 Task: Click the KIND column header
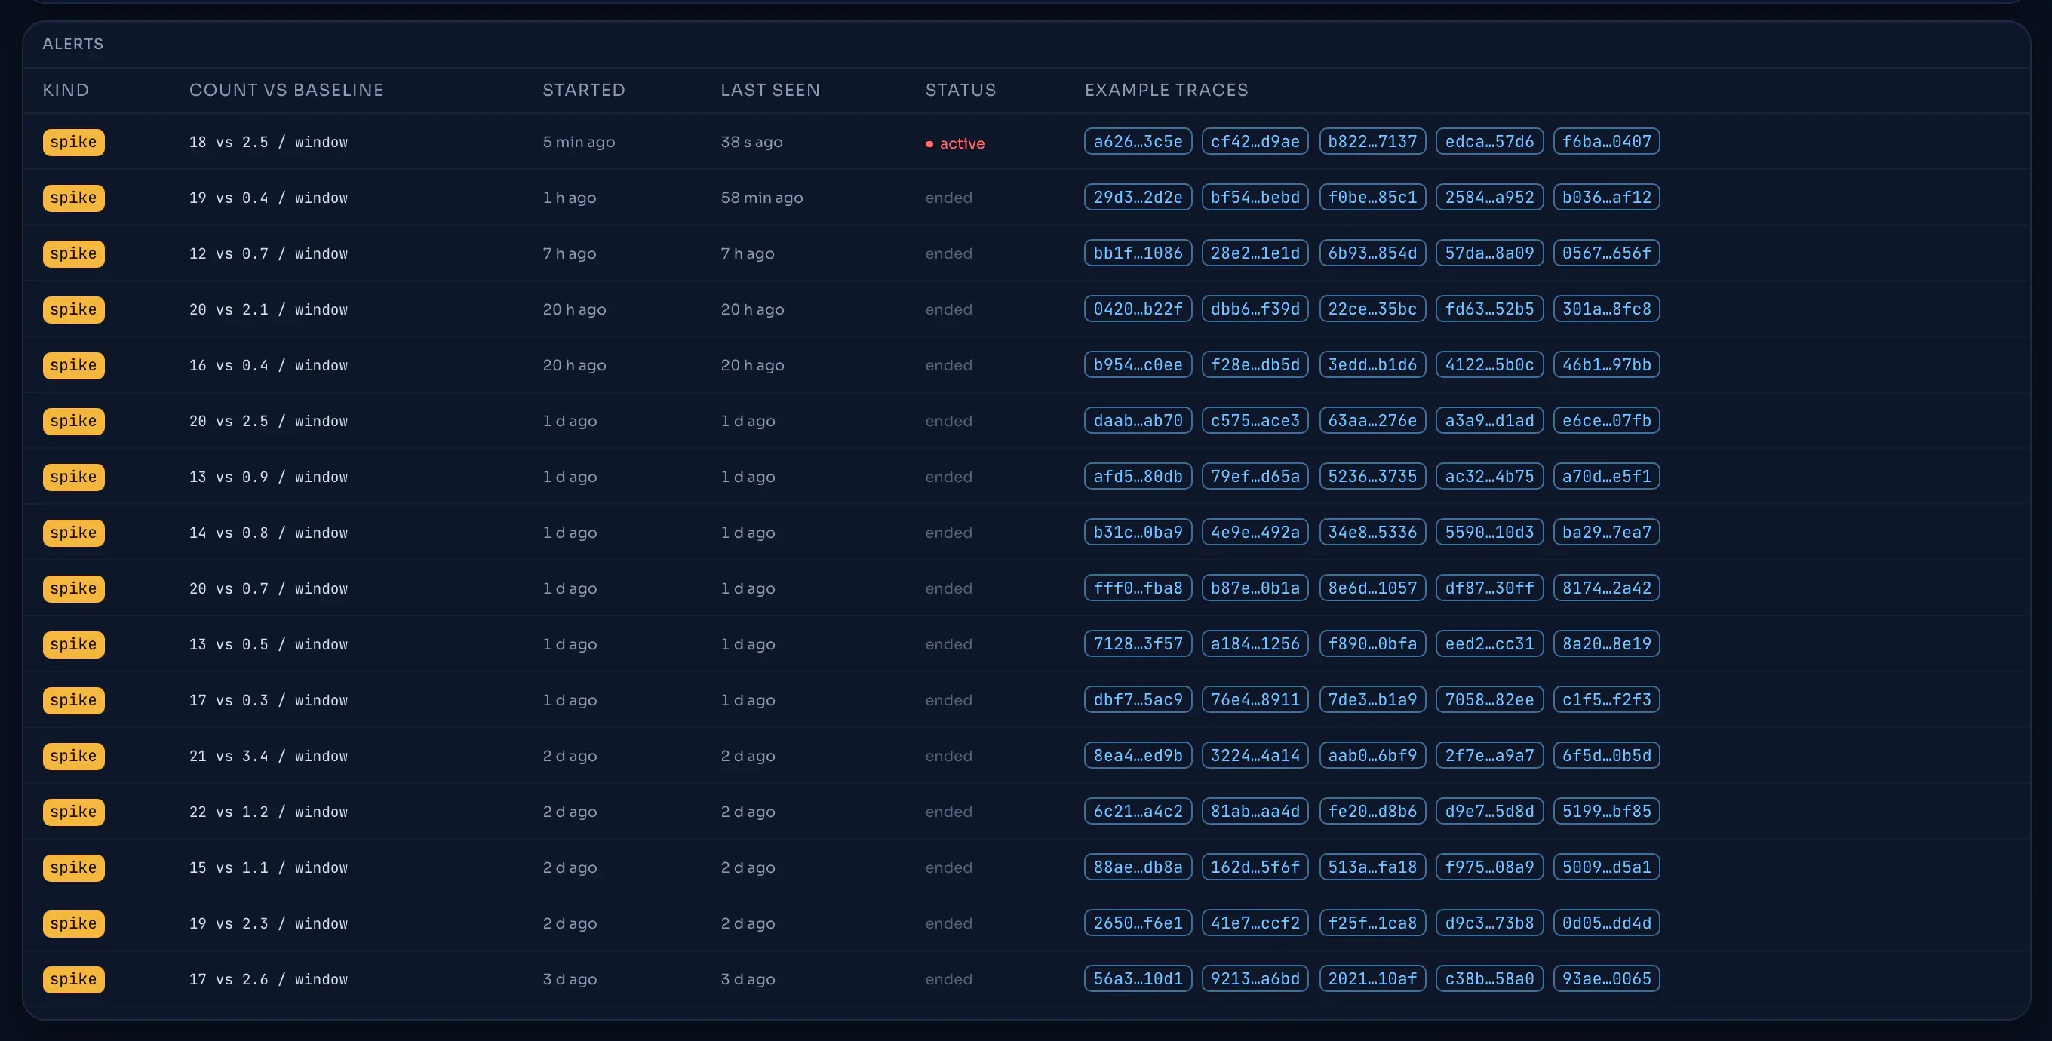click(66, 90)
